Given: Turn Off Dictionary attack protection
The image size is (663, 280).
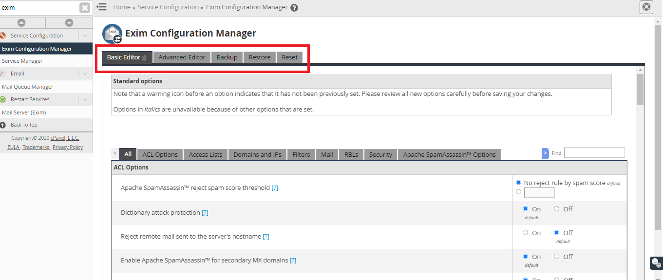Looking at the screenshot, I should [x=556, y=209].
